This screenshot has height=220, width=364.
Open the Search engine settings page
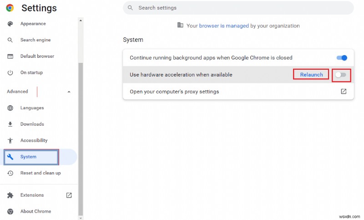(x=35, y=40)
